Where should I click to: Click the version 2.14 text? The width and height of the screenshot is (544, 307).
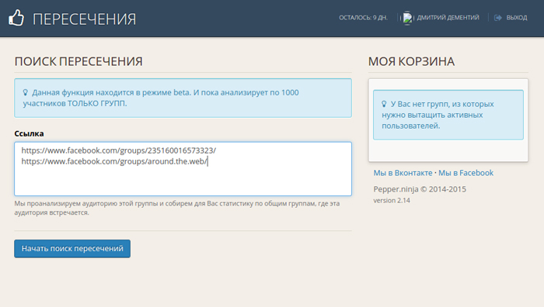[x=392, y=200]
